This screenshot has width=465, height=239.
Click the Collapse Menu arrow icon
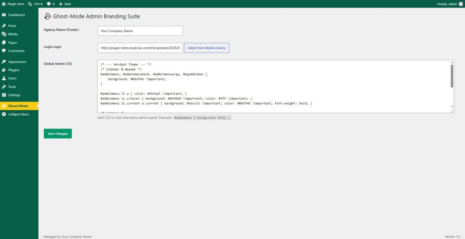[4, 114]
